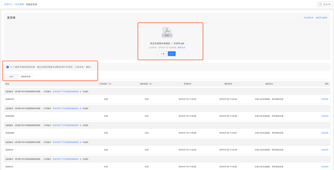The width and height of the screenshot is (334, 170).
Task: Click 处理退款 for the 11:43:26 refund row
Action: pyautogui.click(x=325, y=116)
